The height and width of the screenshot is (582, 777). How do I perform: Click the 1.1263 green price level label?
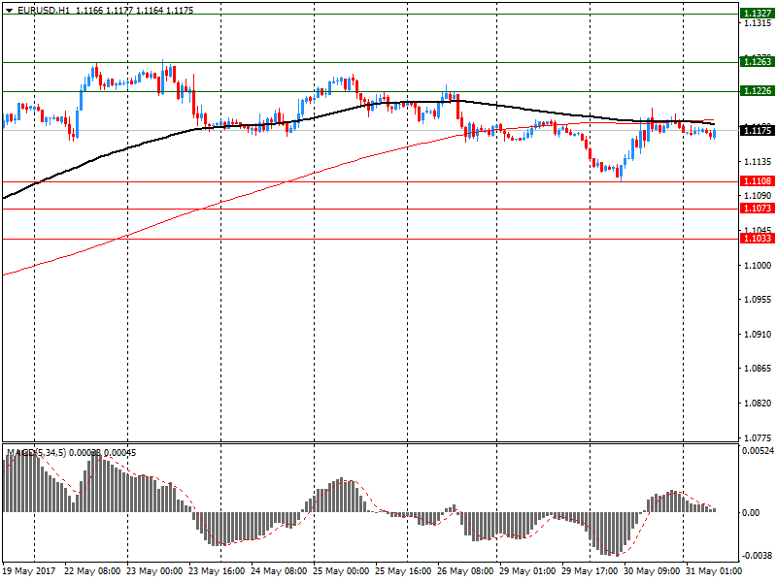pyautogui.click(x=758, y=62)
